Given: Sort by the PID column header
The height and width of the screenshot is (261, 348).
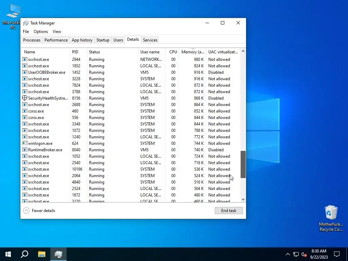Looking at the screenshot, I should point(79,52).
